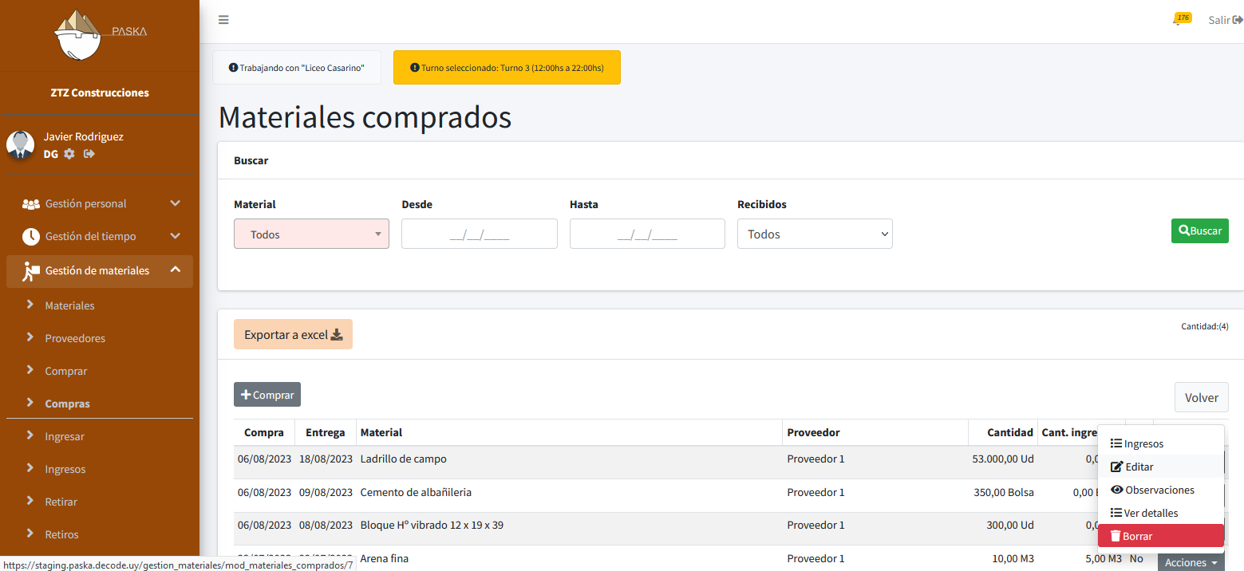Expand Gestión del tiempo section
Image resolution: width=1244 pixels, height=571 pixels.
coord(100,236)
